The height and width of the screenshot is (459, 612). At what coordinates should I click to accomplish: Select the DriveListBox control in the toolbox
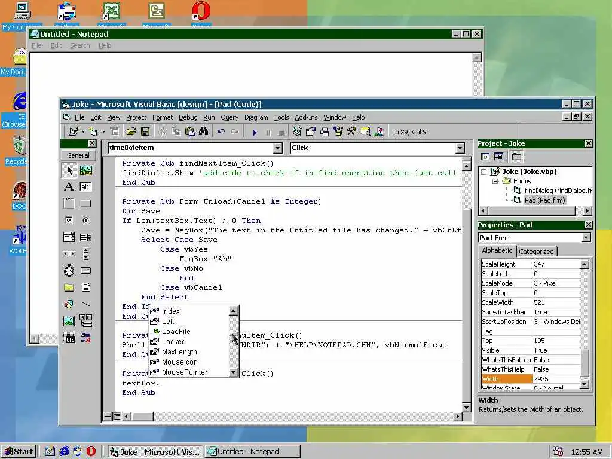coord(86,271)
